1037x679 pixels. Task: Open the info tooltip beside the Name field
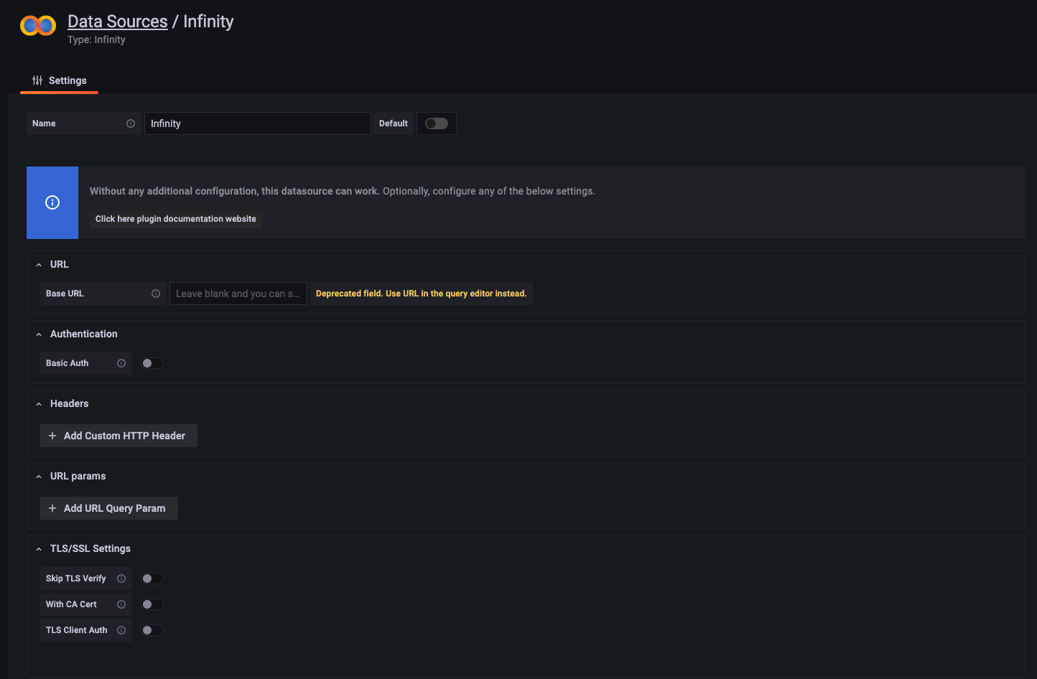coord(131,123)
